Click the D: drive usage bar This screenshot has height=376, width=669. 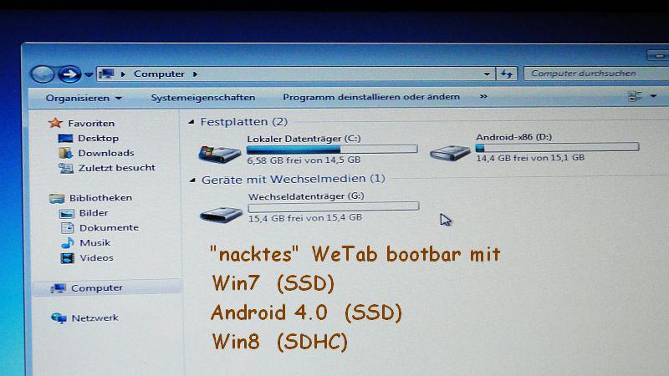click(557, 148)
